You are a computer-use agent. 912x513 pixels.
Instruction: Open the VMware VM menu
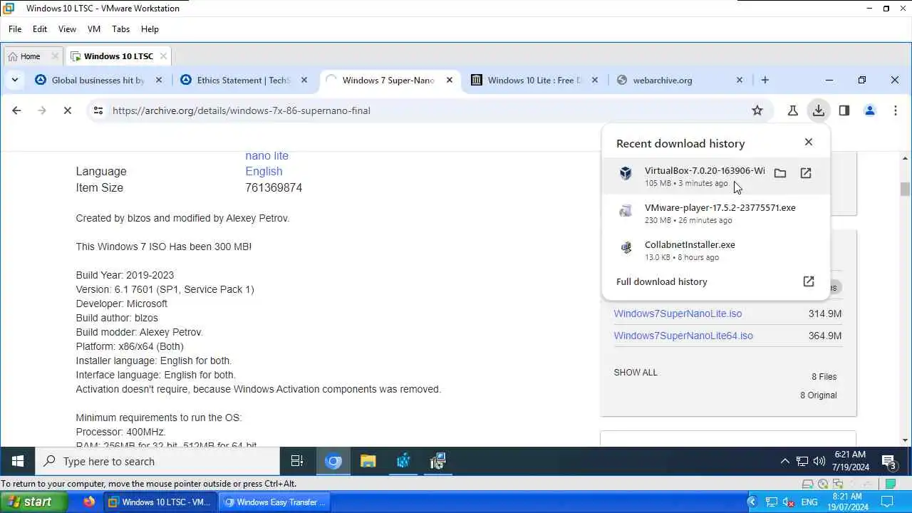[94, 29]
